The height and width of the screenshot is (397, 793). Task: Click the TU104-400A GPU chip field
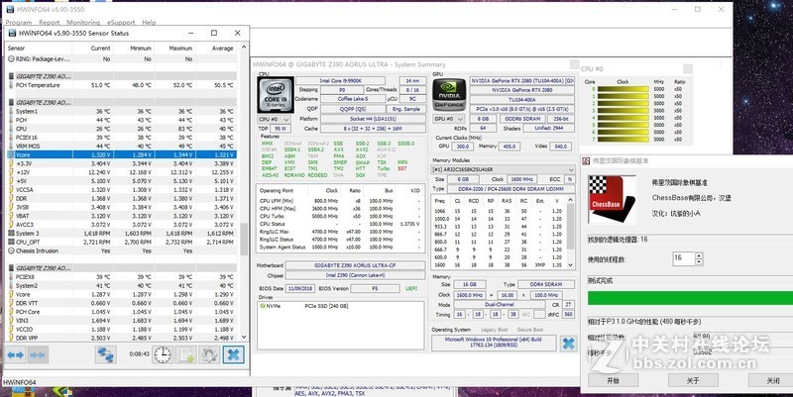click(522, 100)
